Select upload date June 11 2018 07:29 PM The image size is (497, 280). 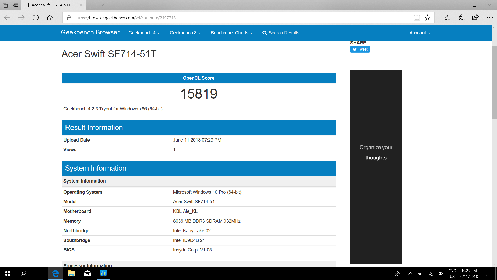[x=197, y=140]
